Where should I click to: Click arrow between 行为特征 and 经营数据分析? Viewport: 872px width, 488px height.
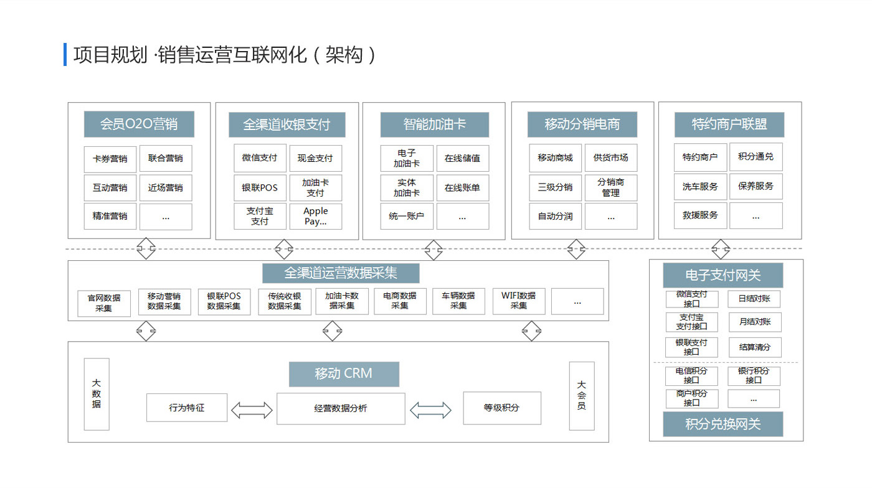click(252, 410)
